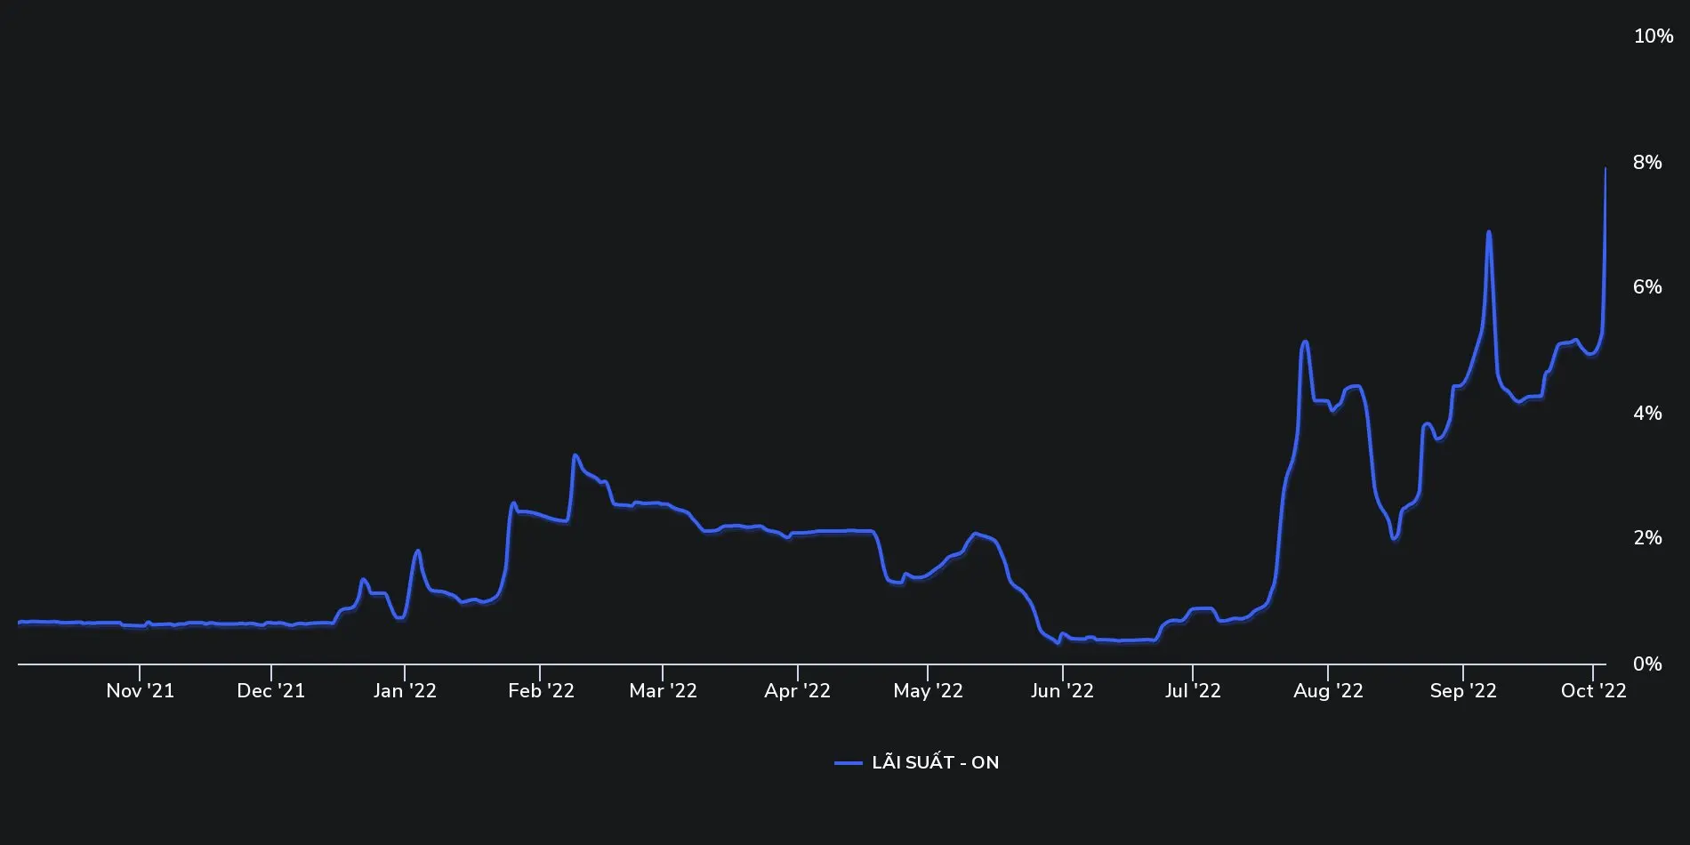Click the September 2022 spike near 7%

[x=1488, y=233]
